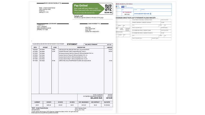Click the secondary insurance company address field
Screen dimensions: 205x115
[146, 34]
